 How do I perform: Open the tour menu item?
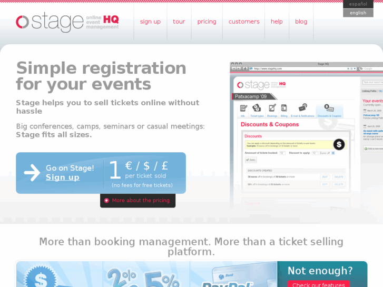pos(179,22)
